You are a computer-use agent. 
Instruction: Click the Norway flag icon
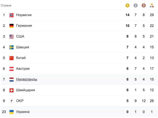11,15
